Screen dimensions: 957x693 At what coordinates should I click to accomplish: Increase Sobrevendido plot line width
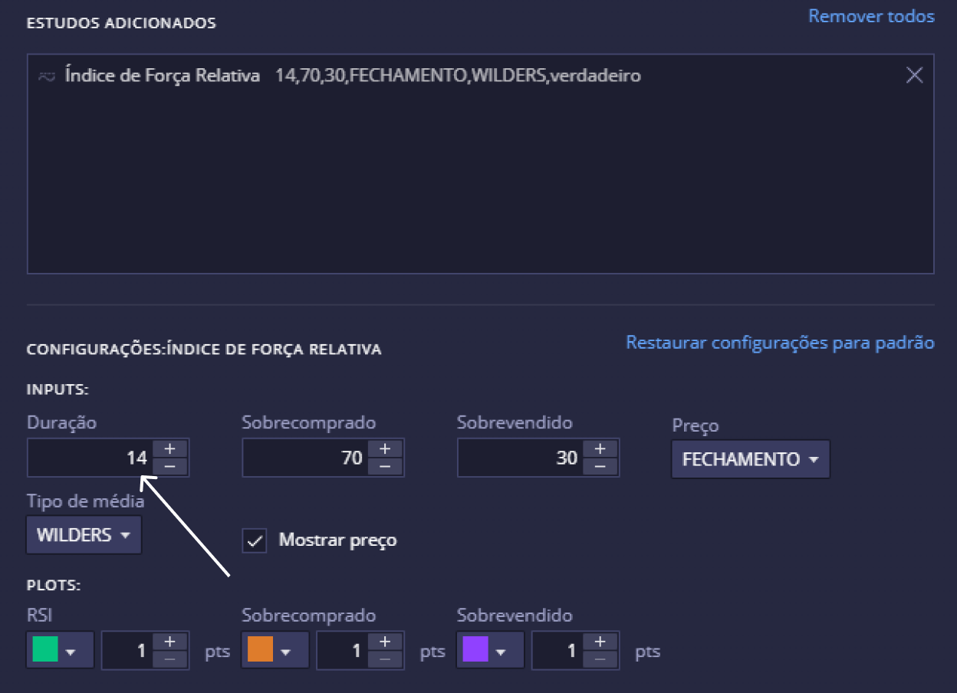[600, 642]
